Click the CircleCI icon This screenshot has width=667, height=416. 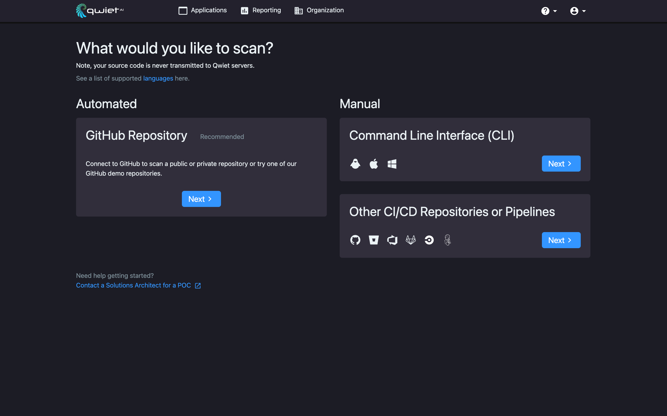[x=429, y=240]
